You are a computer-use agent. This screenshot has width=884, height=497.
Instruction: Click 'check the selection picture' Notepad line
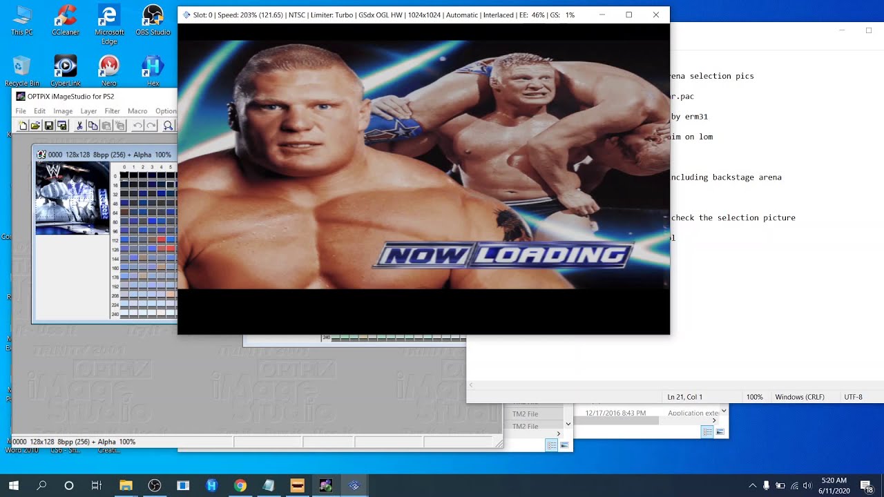point(733,217)
